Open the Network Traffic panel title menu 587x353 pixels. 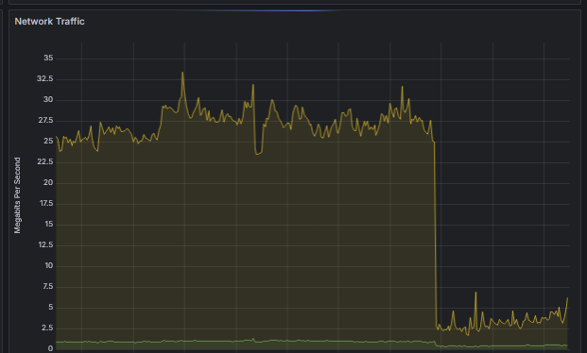(x=49, y=22)
